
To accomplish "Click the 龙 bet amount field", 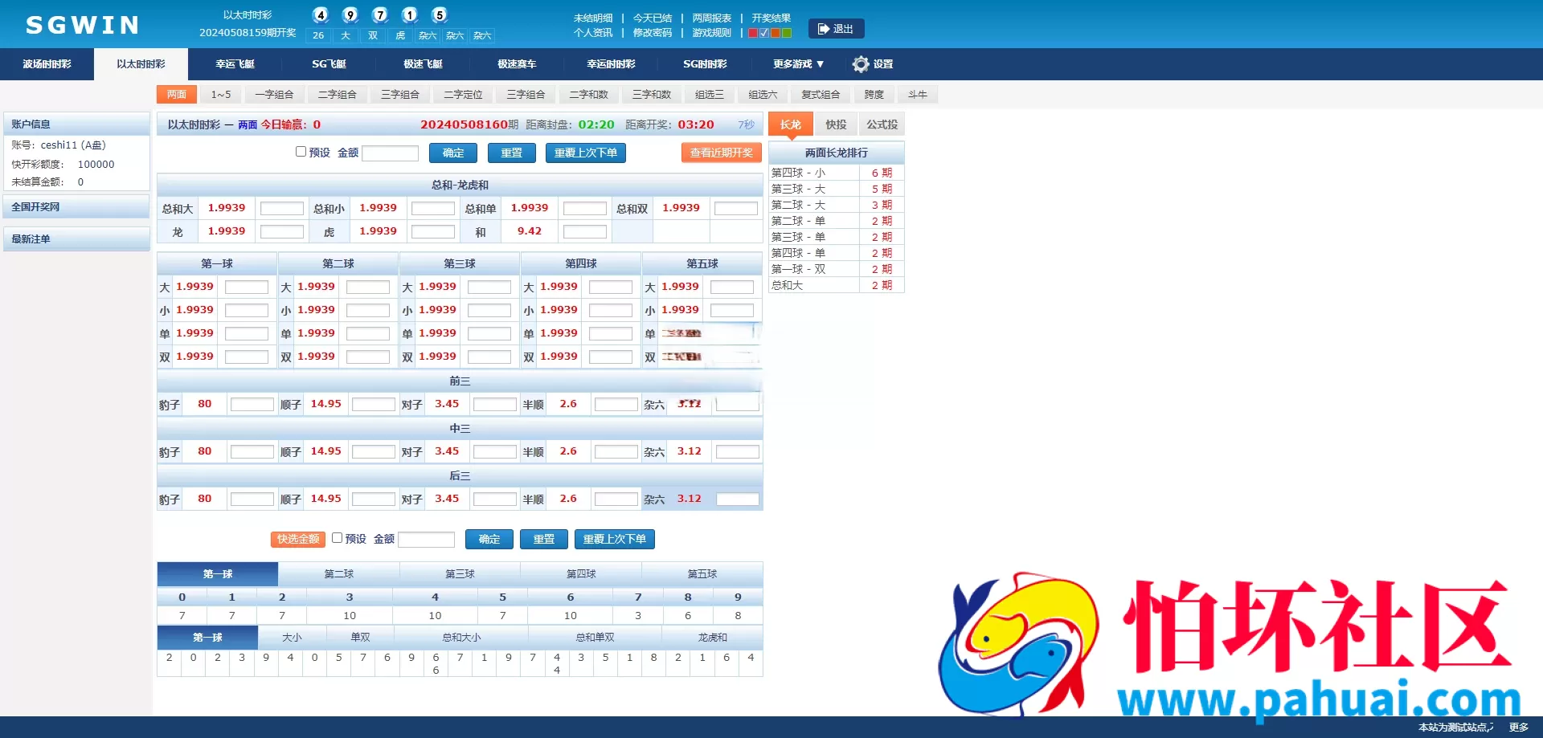I will click(x=282, y=232).
